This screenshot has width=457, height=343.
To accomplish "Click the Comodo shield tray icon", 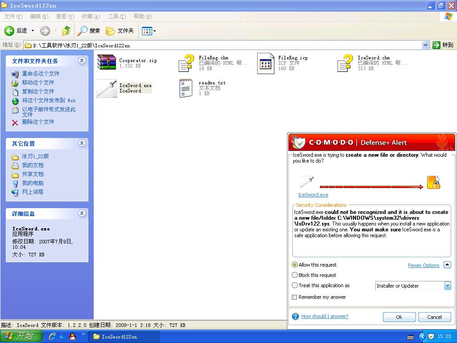I will [432, 337].
